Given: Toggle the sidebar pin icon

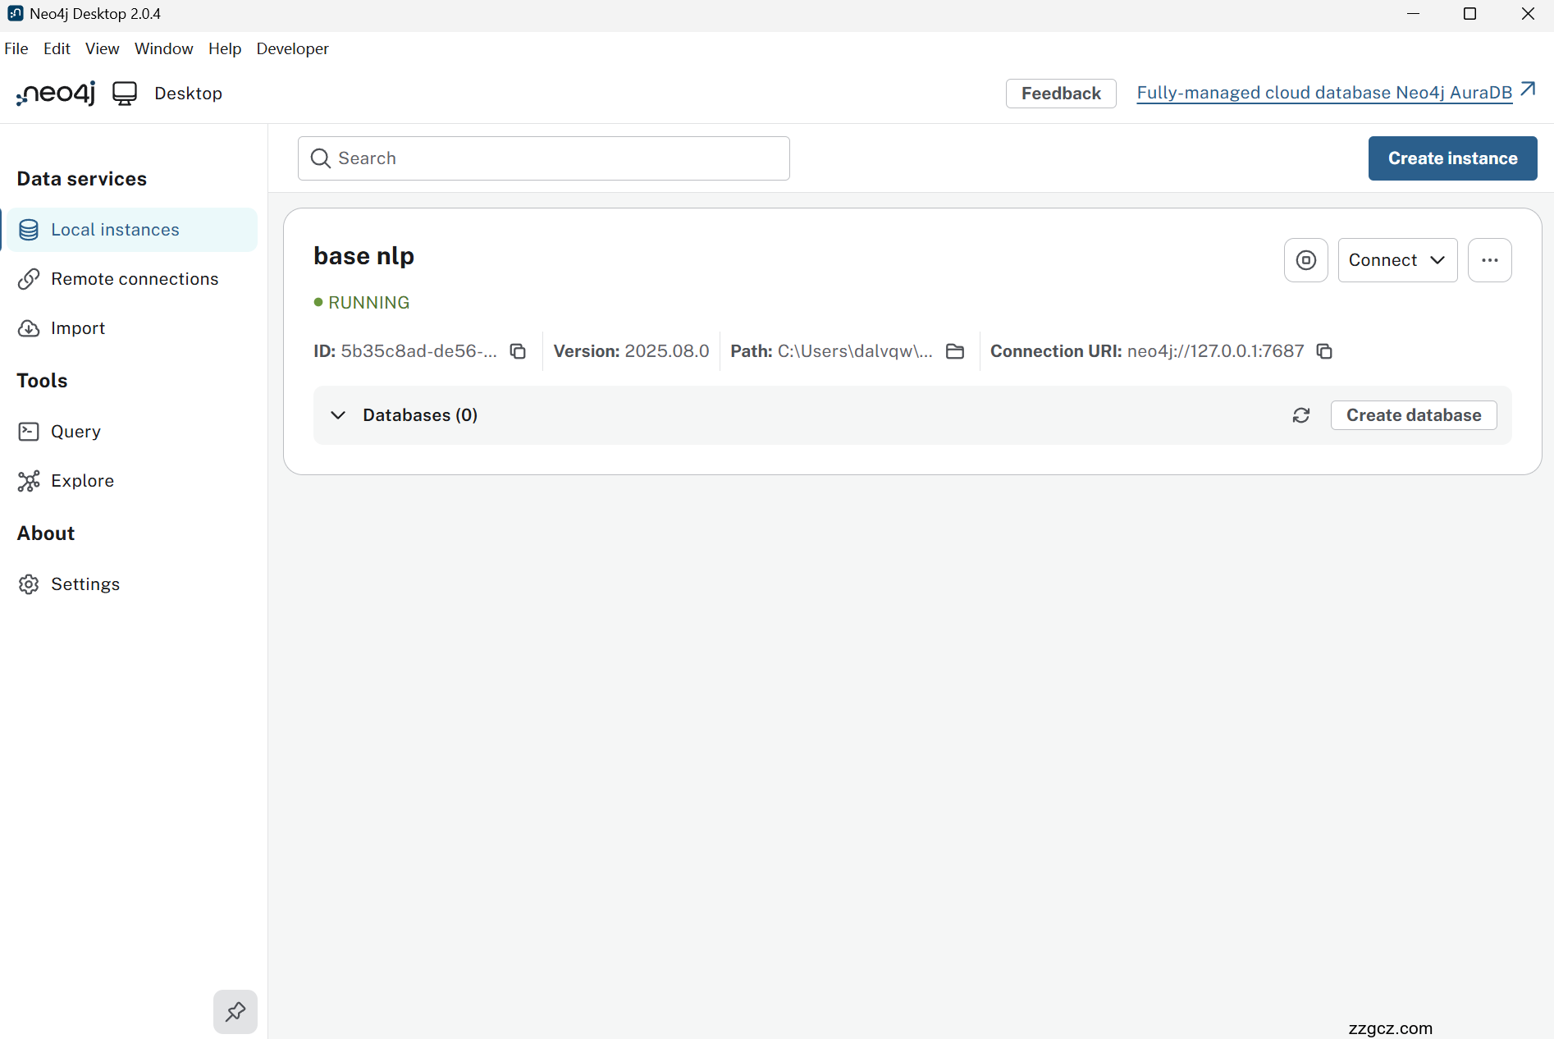Looking at the screenshot, I should [235, 1011].
